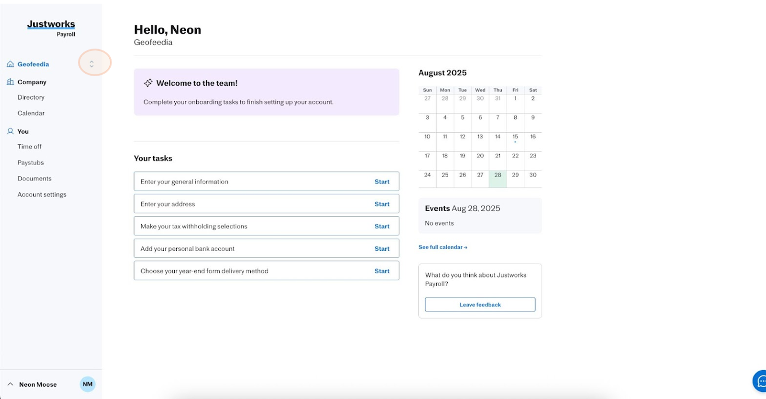Open the Time off section
This screenshot has width=766, height=399.
tap(30, 147)
